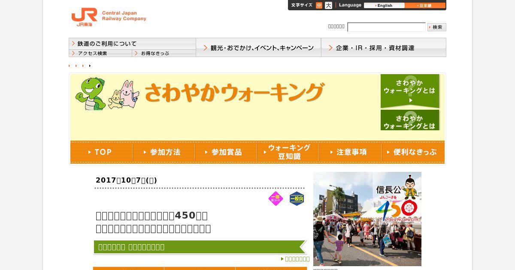515x270 pixels.
Task: Open the お得なきっぷ link
Action: coord(164,53)
